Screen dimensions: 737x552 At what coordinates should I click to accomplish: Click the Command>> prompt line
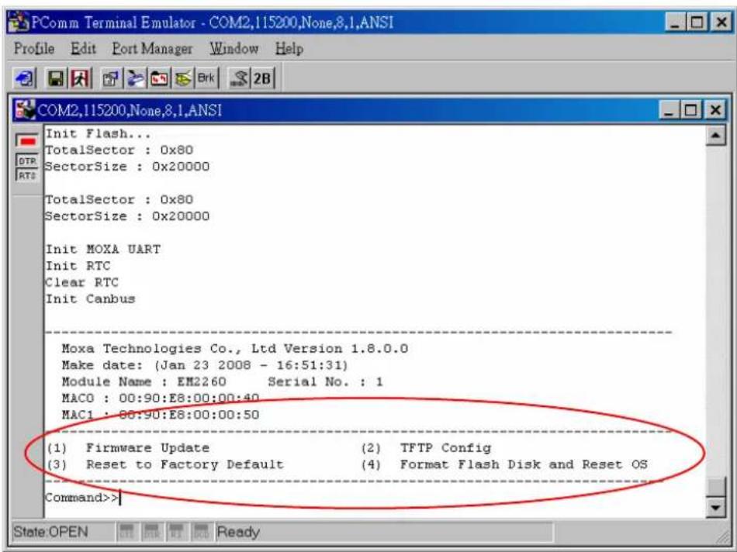[x=83, y=498]
